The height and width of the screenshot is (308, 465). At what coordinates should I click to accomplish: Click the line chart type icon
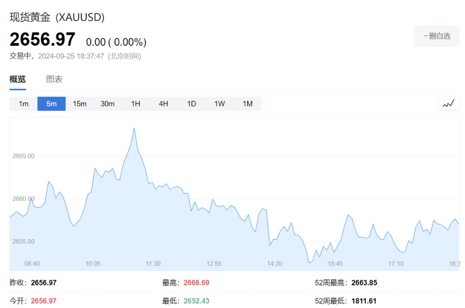click(x=449, y=104)
